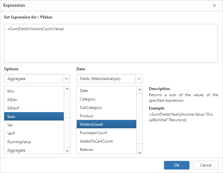Pick the PurchaserCount field
This screenshot has height=173, width=223.
click(106, 133)
